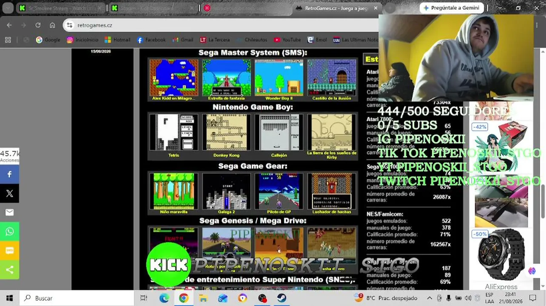Click the retrogames.cz address bar
This screenshot has height=306, width=546.
click(221, 25)
